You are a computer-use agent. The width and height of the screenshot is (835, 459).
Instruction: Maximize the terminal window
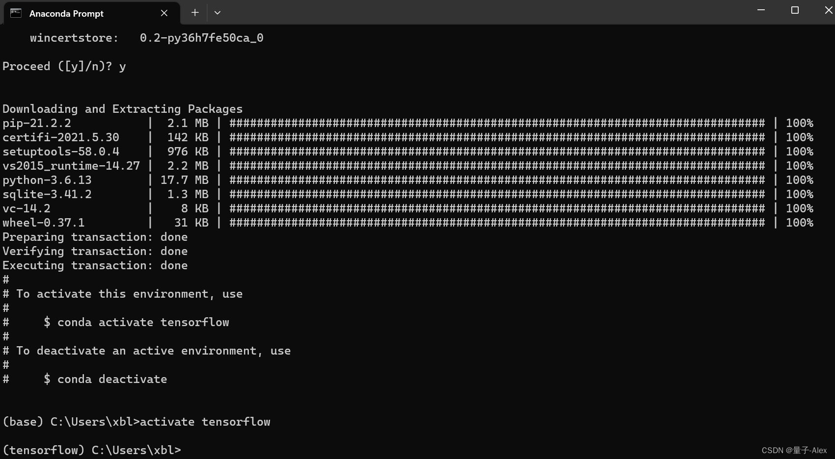[x=794, y=9]
